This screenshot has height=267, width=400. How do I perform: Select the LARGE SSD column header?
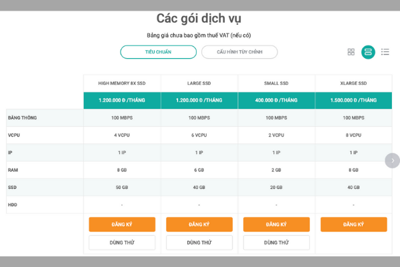click(x=199, y=83)
